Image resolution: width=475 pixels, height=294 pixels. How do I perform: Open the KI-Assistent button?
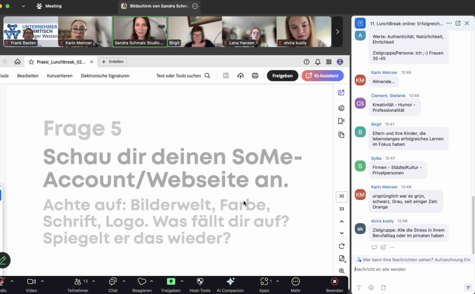(x=323, y=75)
